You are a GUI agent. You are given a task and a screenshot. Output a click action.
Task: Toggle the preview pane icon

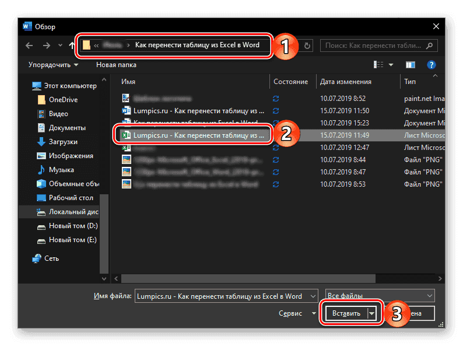click(x=410, y=65)
